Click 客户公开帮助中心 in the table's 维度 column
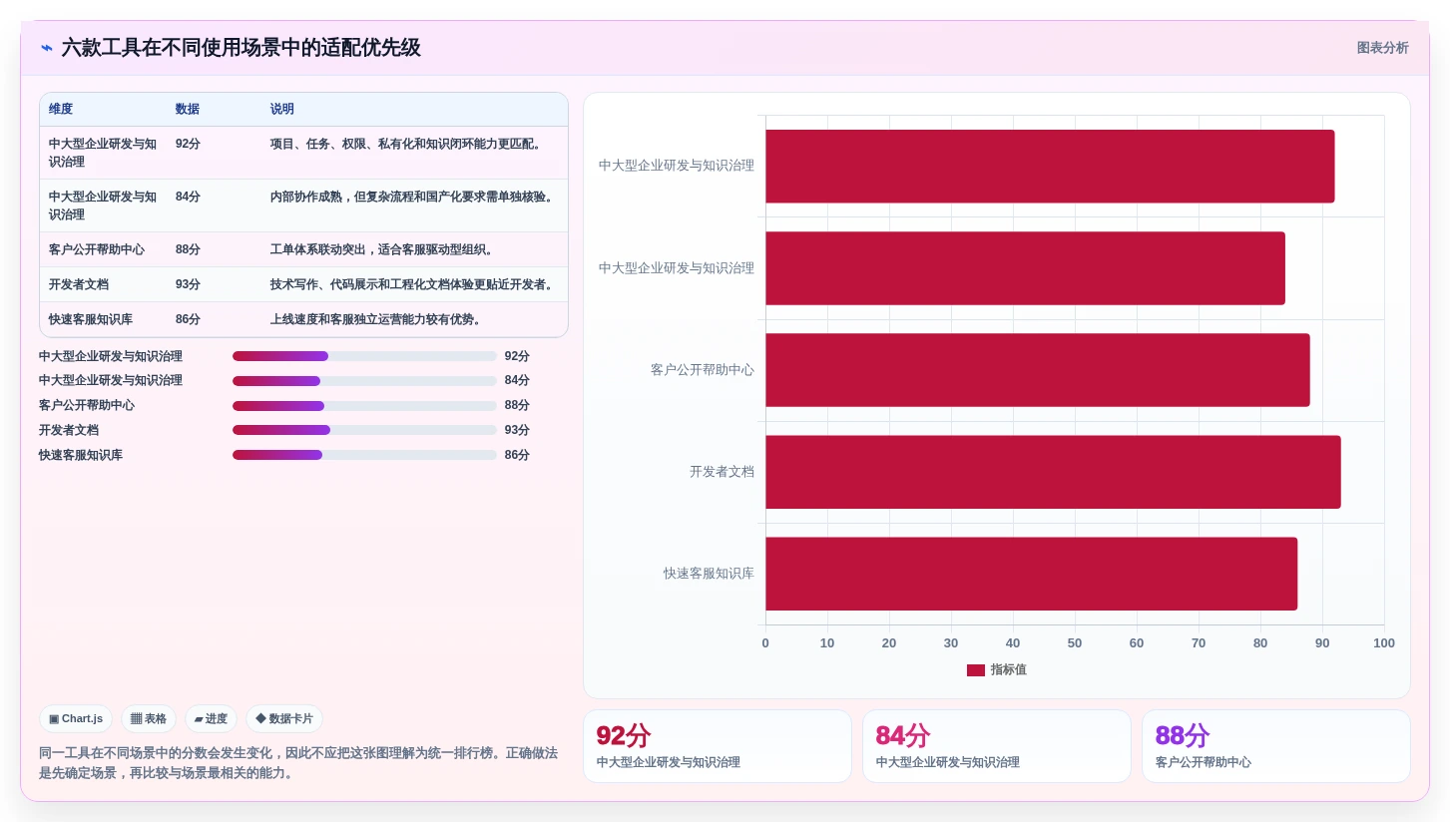Viewport: 1450px width, 822px height. (x=97, y=249)
